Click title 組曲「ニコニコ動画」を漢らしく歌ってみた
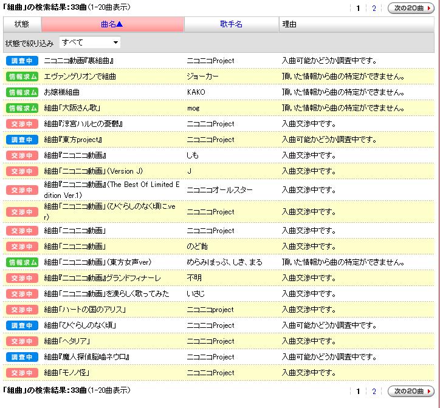 point(106,294)
